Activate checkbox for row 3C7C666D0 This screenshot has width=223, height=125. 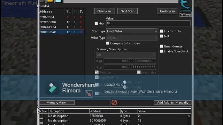41,120
